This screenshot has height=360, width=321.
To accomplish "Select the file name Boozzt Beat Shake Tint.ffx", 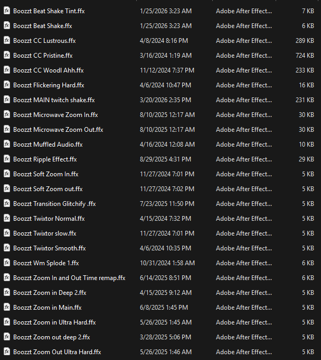I will click(x=49, y=11).
